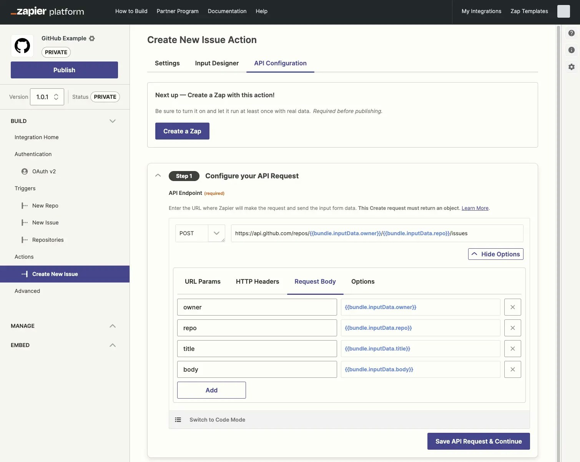
Task: Click Add to add body field
Action: click(211, 390)
